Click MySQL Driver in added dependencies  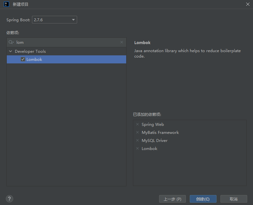tap(155, 140)
